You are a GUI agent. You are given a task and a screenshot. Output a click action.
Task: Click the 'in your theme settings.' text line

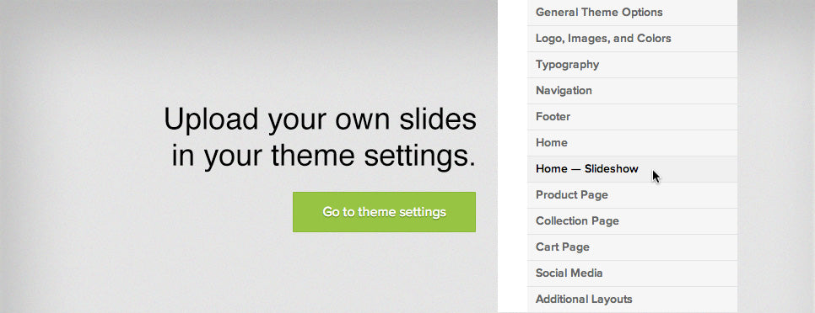[x=324, y=156]
